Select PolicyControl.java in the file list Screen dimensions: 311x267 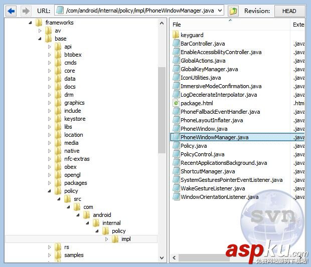click(203, 154)
